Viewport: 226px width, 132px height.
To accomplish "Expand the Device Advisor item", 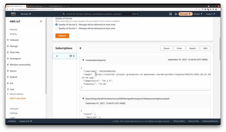I will tap(8, 94).
